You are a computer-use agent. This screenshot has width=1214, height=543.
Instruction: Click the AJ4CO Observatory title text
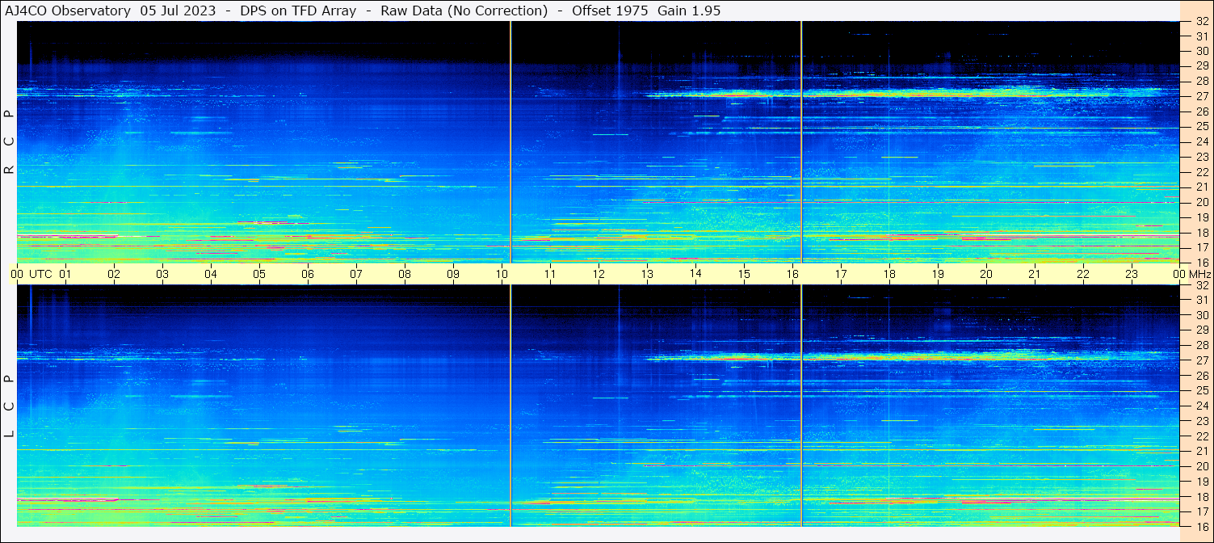(68, 11)
